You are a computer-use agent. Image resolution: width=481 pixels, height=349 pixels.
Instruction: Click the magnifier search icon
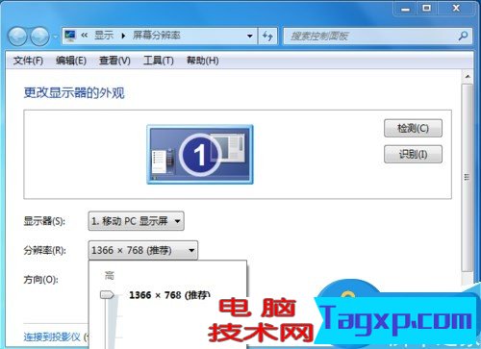(463, 36)
